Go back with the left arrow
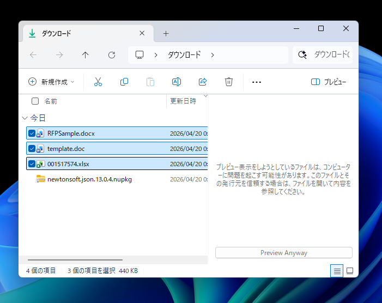Image resolution: width=382 pixels, height=303 pixels. pos(33,55)
